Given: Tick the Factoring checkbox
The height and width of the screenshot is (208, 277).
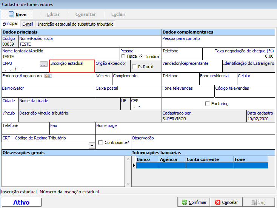Looking at the screenshot, I should tap(207, 104).
